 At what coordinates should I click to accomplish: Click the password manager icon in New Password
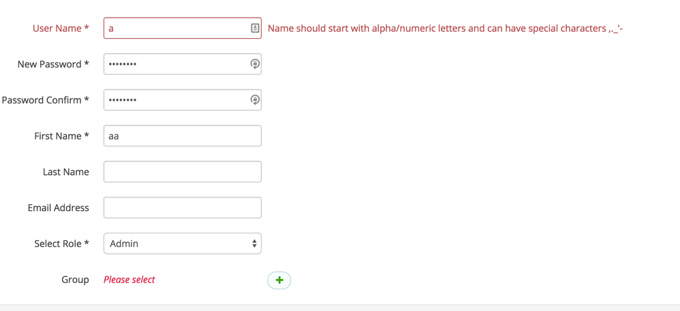[x=255, y=64]
